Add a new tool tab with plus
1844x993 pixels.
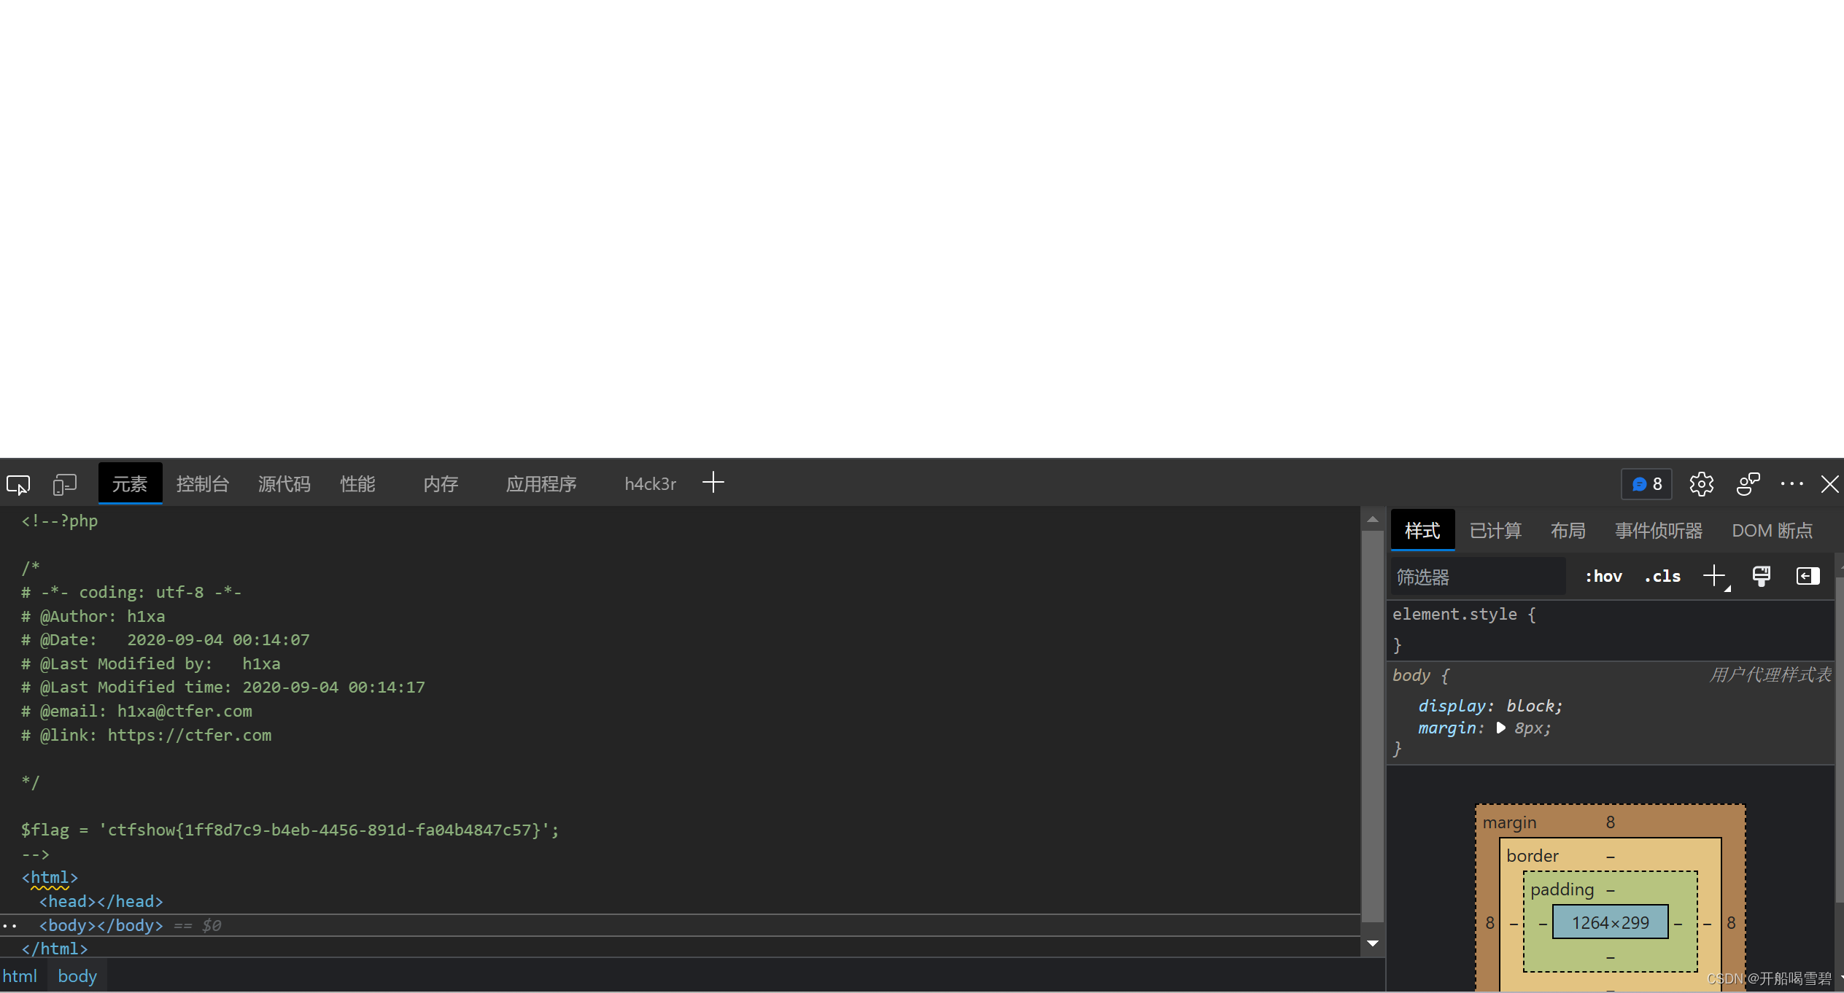point(713,483)
